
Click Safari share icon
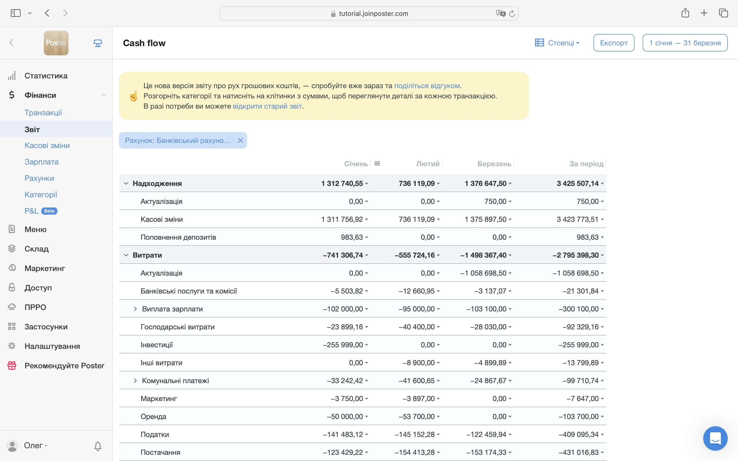[685, 13]
